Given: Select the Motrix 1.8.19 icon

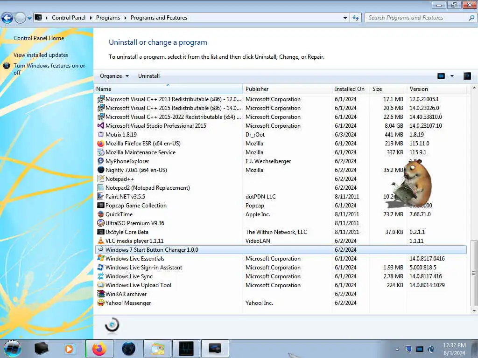Looking at the screenshot, I should (101, 135).
